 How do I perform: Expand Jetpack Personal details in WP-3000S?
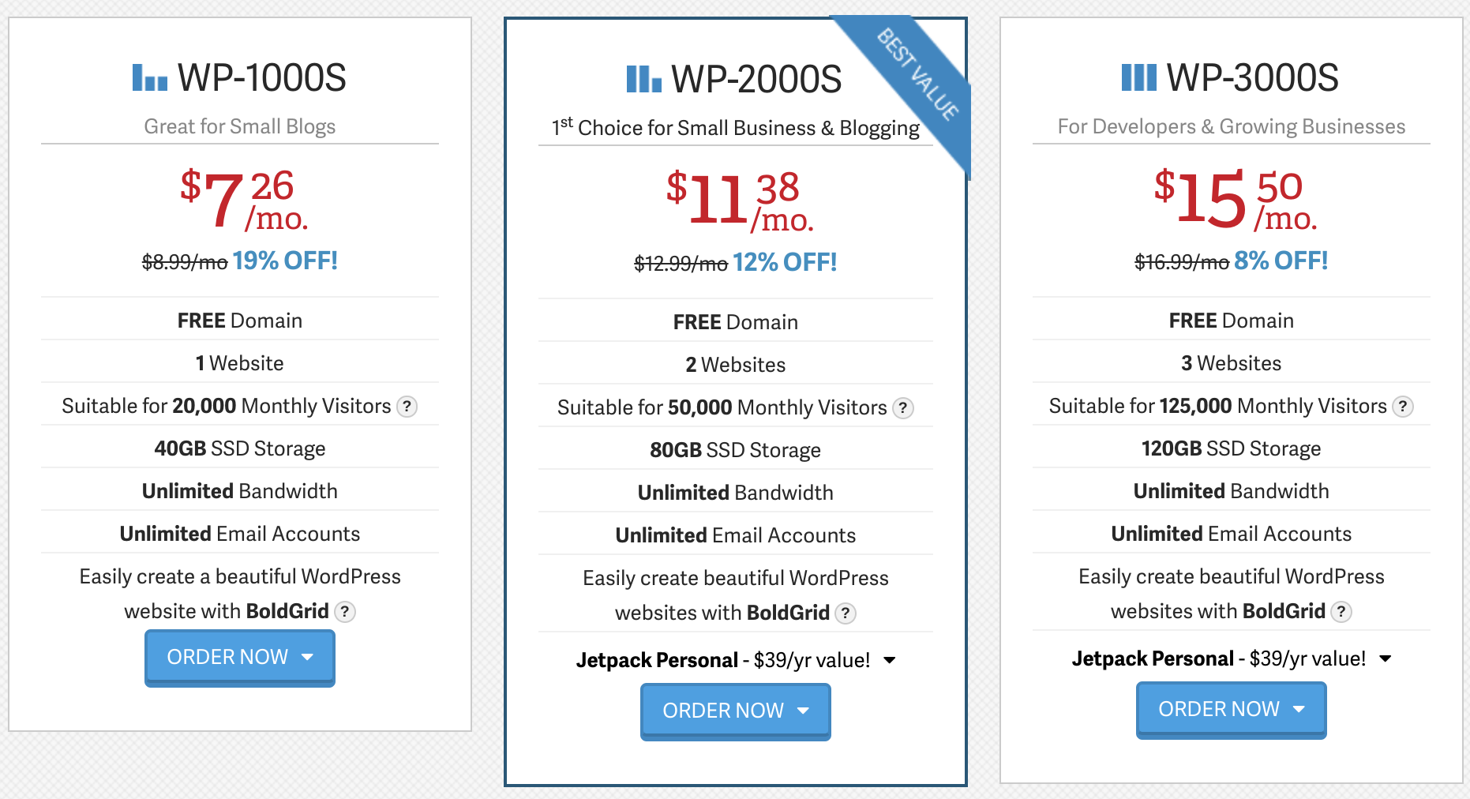pyautogui.click(x=1386, y=658)
